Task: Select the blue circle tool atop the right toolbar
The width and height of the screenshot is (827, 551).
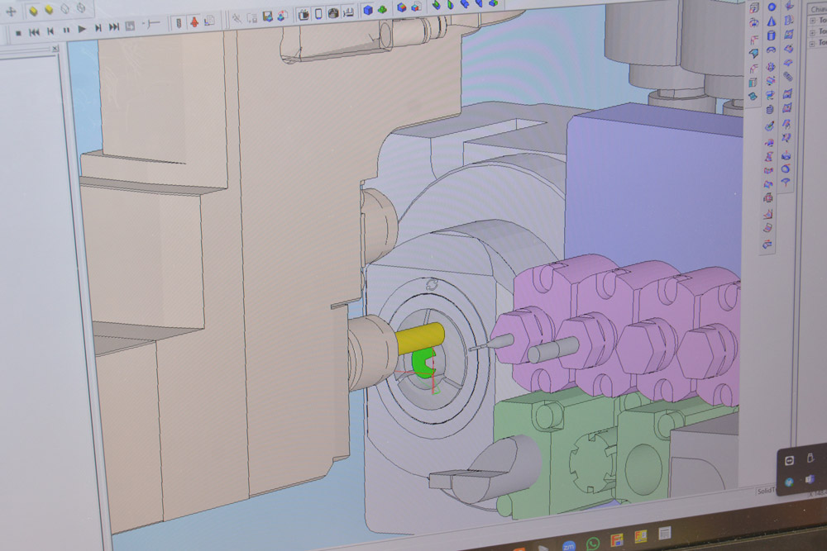Action: (770, 7)
